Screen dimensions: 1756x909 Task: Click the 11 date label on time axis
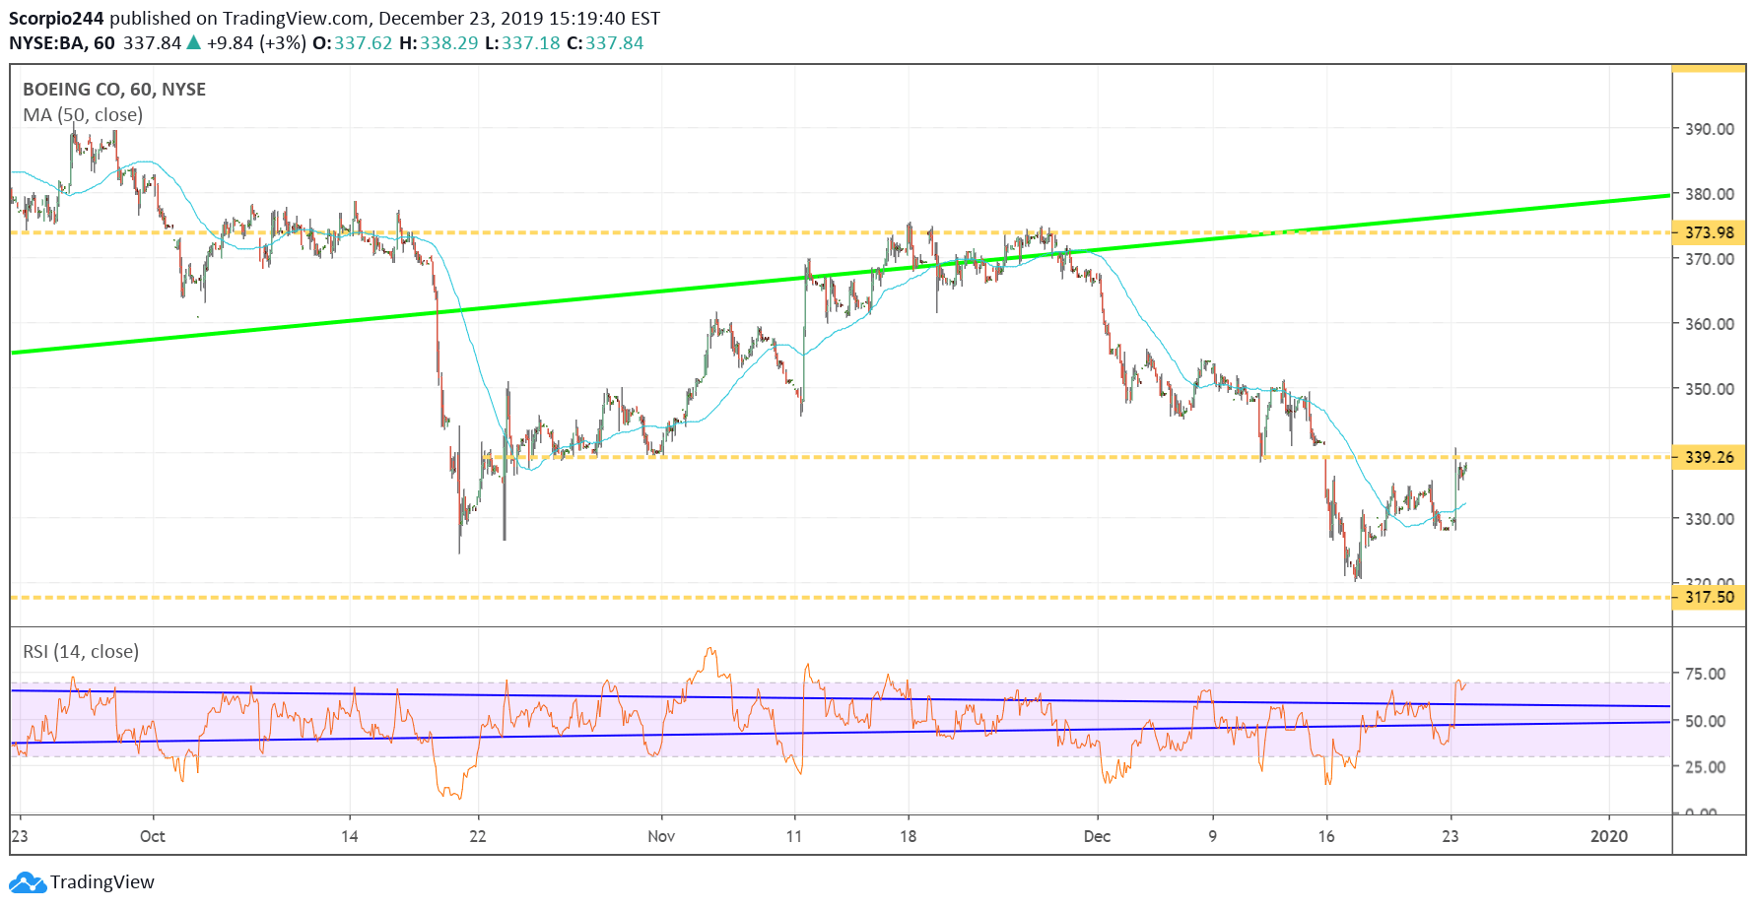click(794, 836)
